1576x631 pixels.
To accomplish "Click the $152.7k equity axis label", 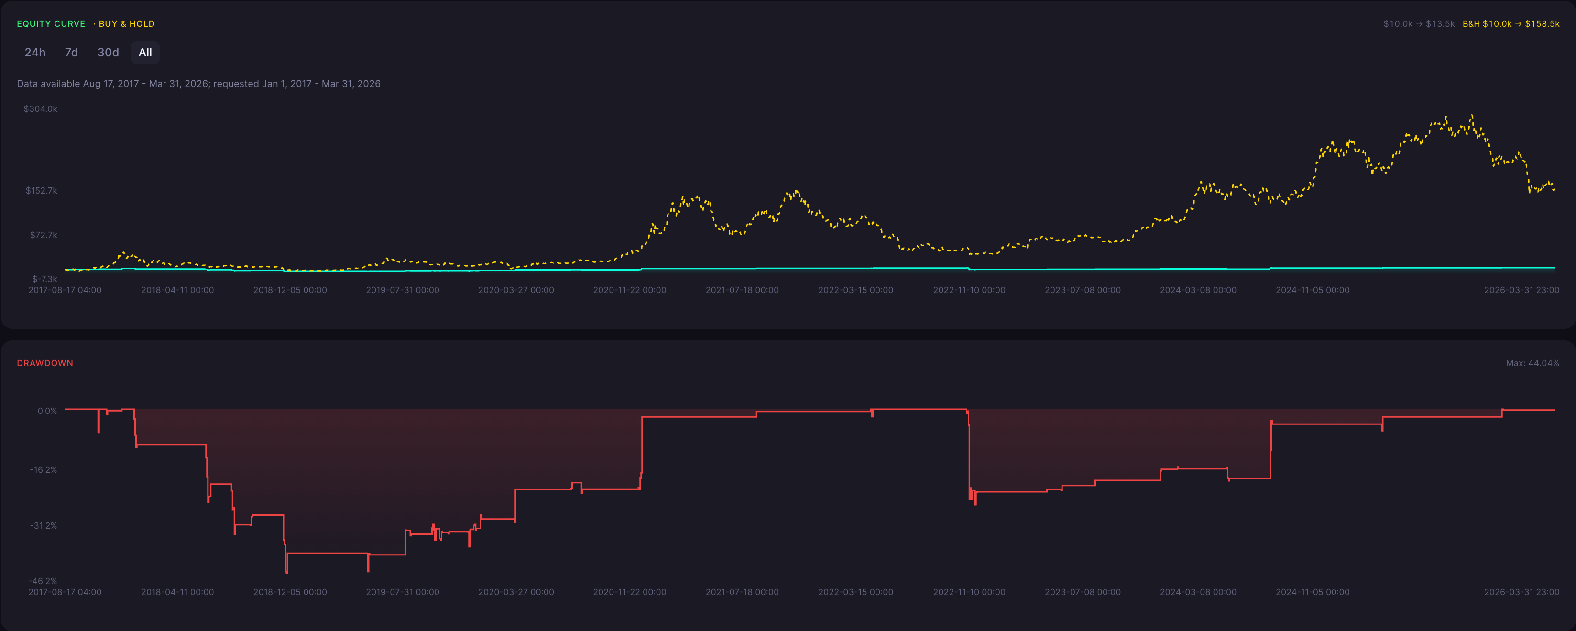I will [41, 191].
